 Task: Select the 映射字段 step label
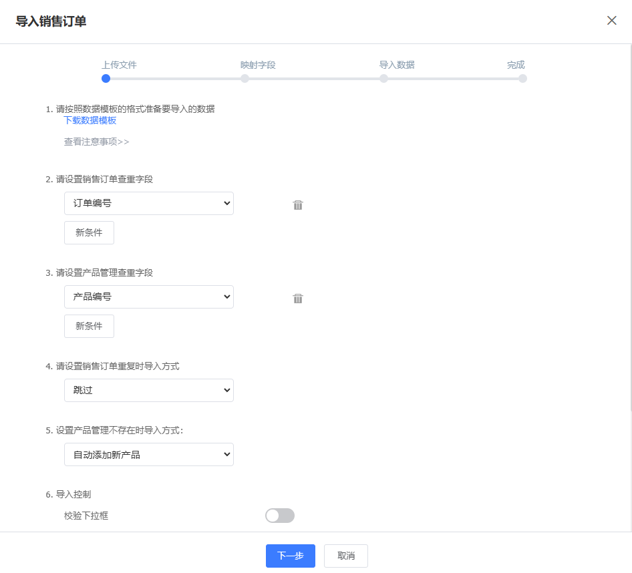[258, 65]
